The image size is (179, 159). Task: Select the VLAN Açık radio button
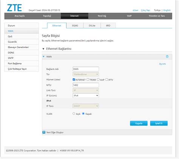[74, 114]
